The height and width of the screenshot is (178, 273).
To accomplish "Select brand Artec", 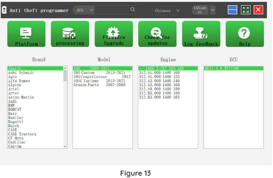I will pyautogui.click(x=35, y=93).
